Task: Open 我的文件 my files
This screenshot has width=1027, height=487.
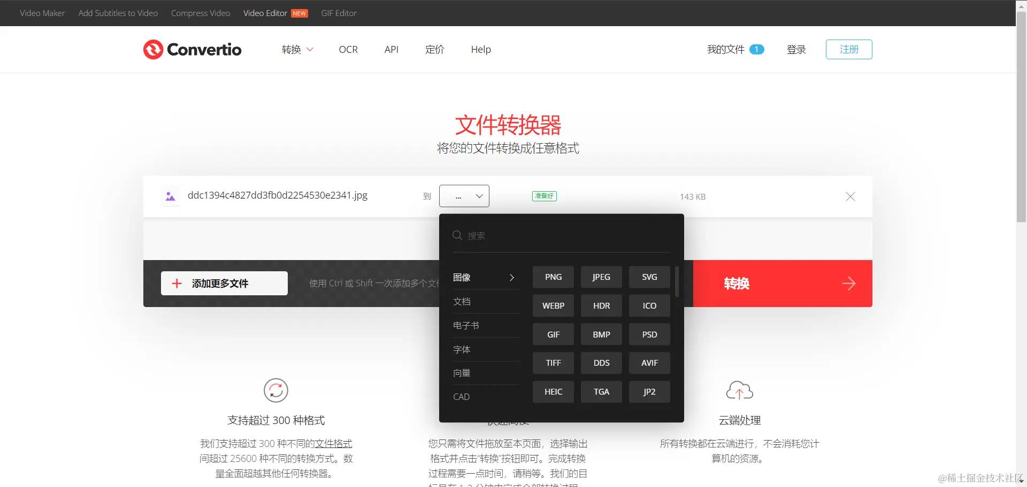Action: pos(726,50)
